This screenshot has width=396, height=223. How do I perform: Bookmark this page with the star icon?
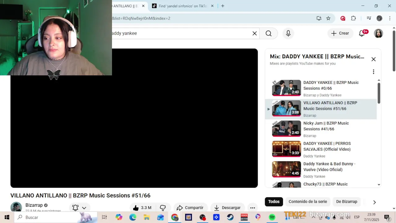click(328, 18)
